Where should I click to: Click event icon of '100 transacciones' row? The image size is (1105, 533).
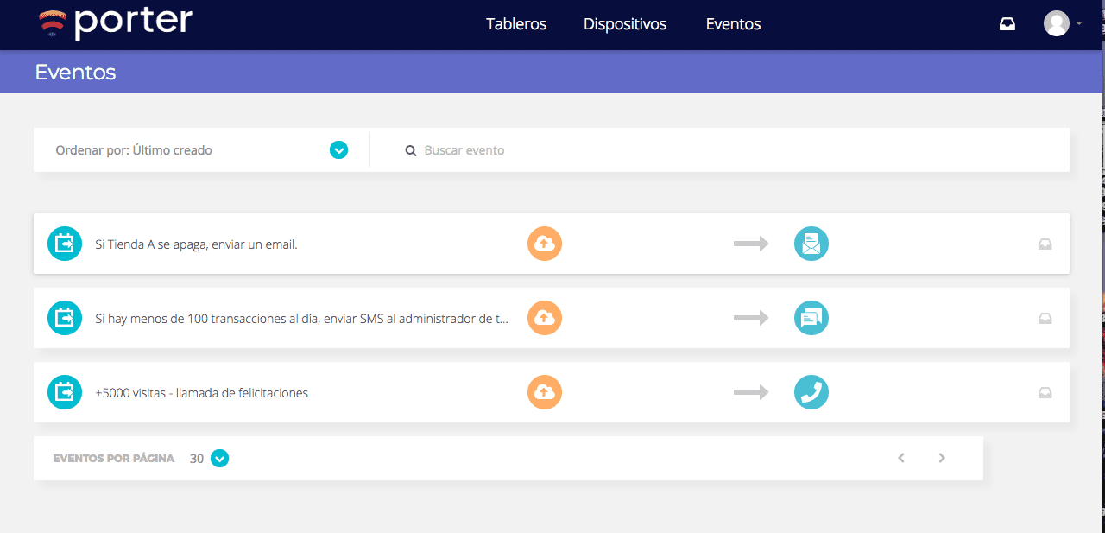click(65, 318)
